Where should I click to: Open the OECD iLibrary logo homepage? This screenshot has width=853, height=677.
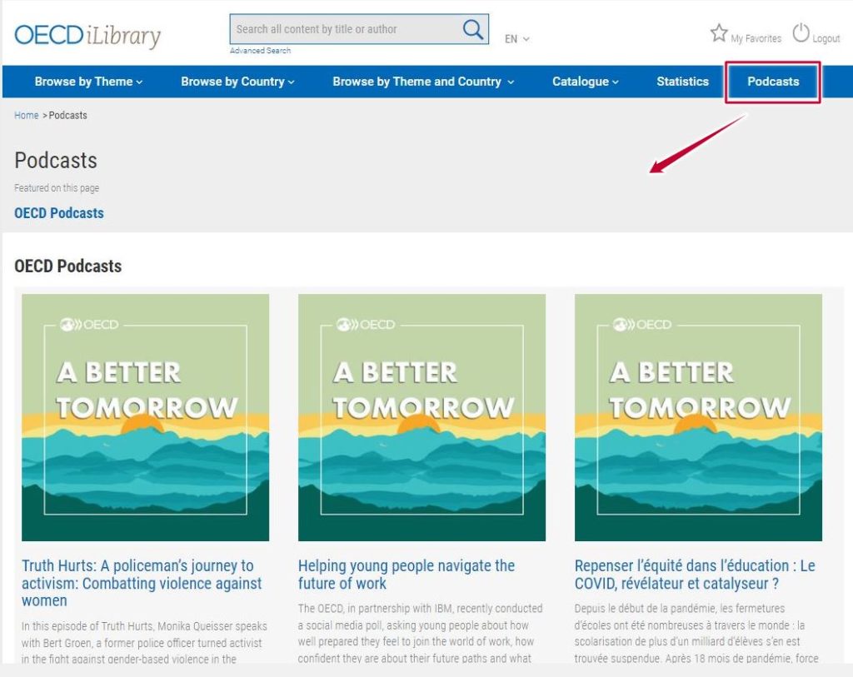[87, 35]
